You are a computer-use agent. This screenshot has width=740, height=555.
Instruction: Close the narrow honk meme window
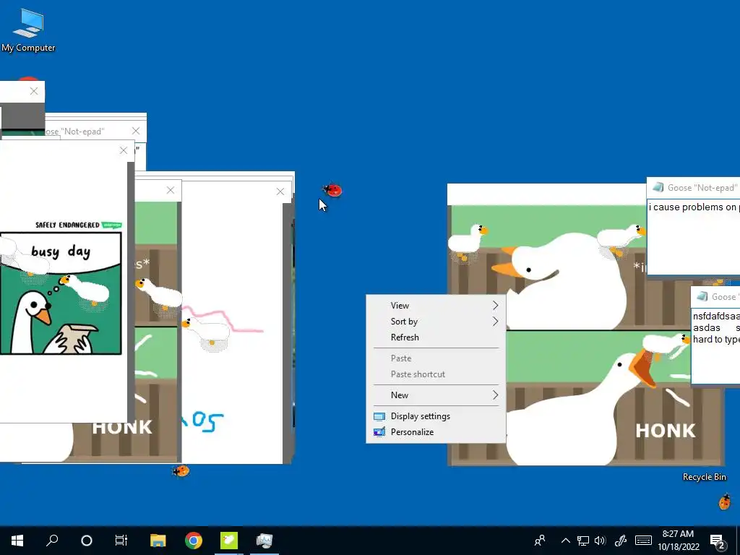pyautogui.click(x=171, y=190)
